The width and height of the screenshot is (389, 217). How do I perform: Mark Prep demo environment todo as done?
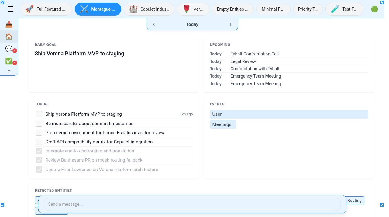tap(39, 133)
